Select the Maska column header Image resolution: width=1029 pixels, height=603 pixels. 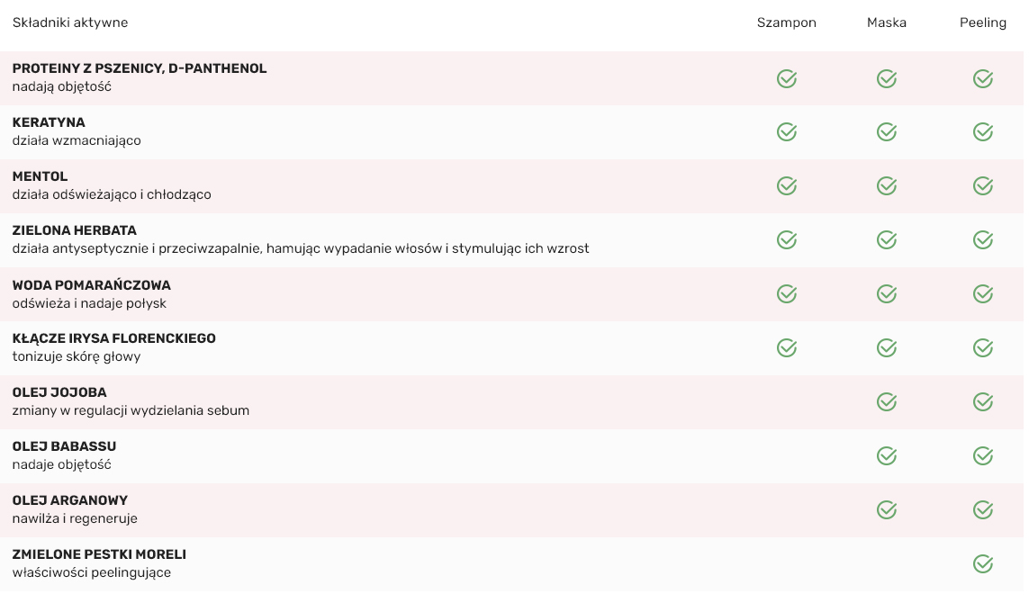pos(887,22)
